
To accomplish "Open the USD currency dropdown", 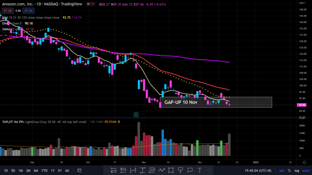I will click(x=302, y=3).
